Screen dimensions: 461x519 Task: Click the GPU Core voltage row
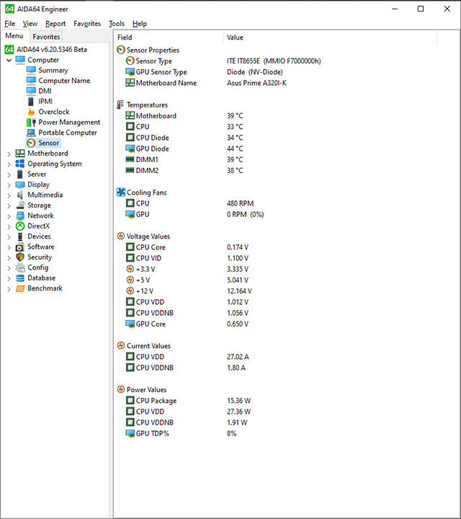(276, 324)
